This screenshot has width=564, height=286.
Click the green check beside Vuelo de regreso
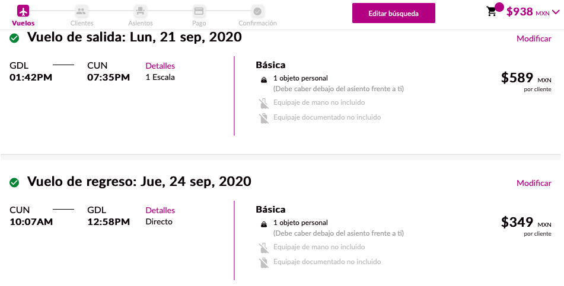pos(14,182)
